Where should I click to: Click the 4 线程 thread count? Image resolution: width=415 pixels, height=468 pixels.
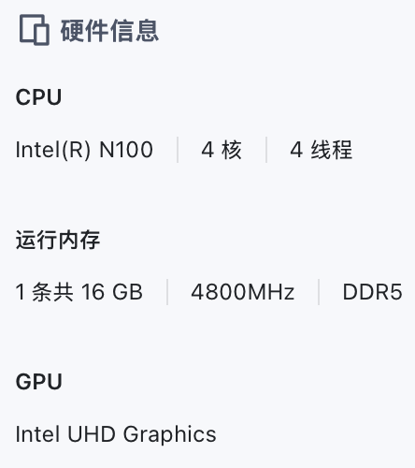point(322,150)
